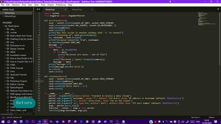
Task: Open the Edit menu
Action: point(8,5)
